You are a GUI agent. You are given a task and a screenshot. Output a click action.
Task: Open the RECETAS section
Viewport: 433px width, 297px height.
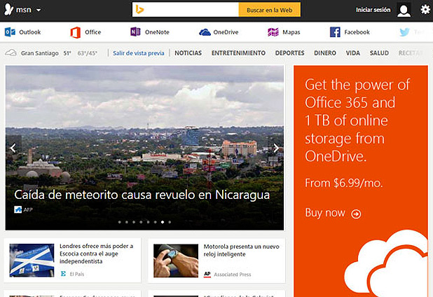[411, 53]
